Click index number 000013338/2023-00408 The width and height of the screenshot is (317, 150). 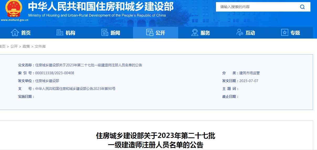(x=55, y=73)
